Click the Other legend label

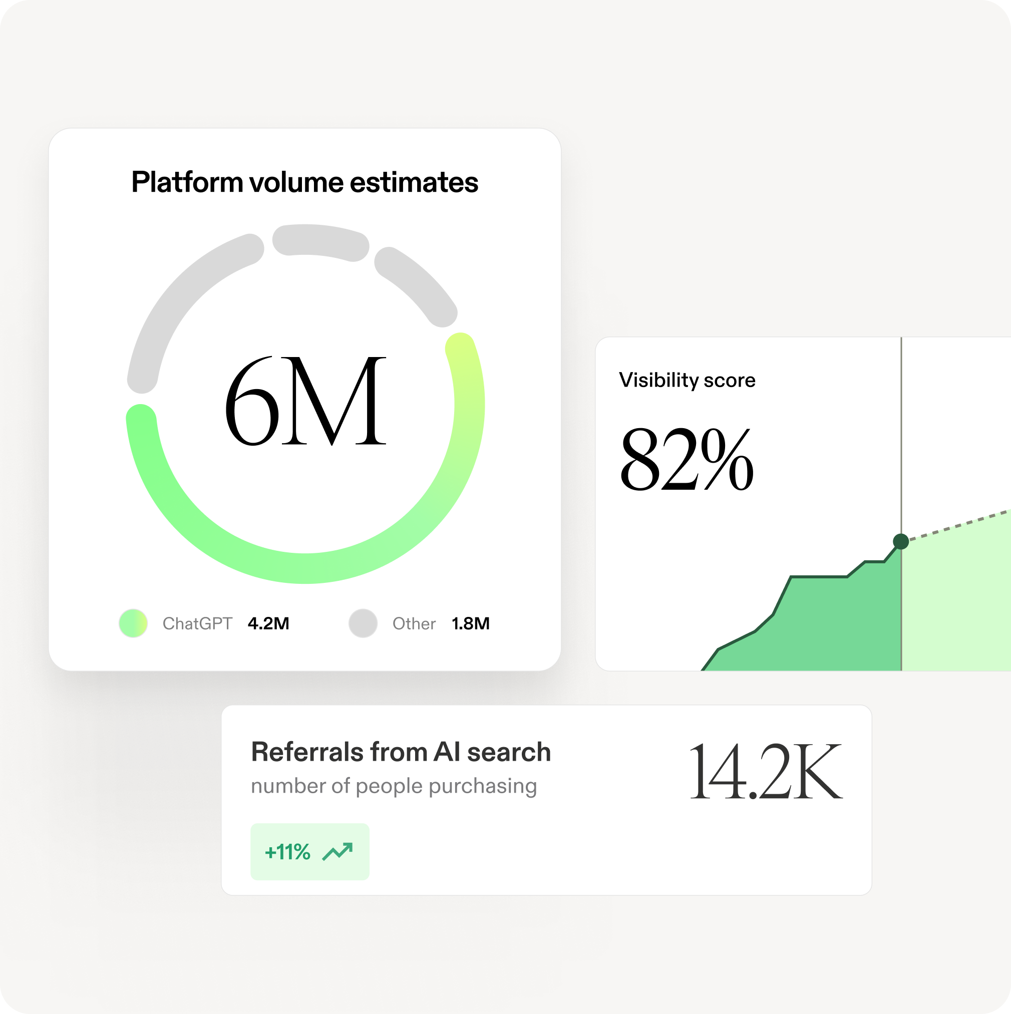click(x=414, y=623)
